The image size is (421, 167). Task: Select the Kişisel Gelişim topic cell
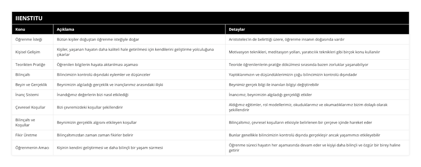pyautogui.click(x=28, y=52)
